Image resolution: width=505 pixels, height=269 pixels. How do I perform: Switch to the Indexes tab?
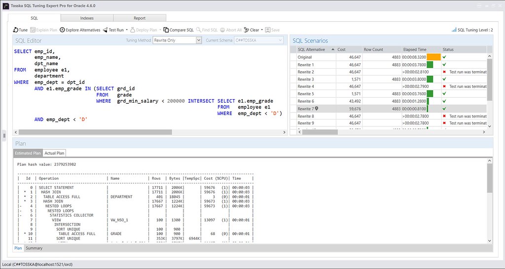87,18
